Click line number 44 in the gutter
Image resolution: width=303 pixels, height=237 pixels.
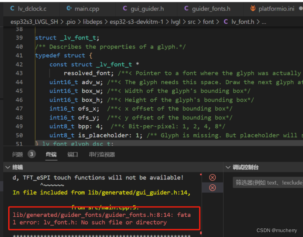tap(19, 82)
